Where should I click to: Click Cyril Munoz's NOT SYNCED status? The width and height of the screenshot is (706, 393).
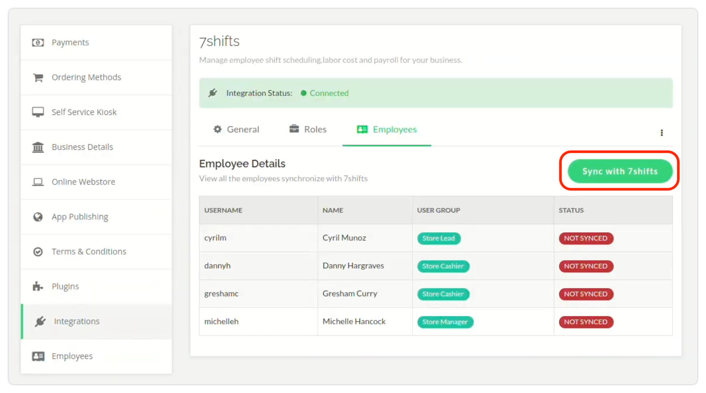click(x=586, y=238)
